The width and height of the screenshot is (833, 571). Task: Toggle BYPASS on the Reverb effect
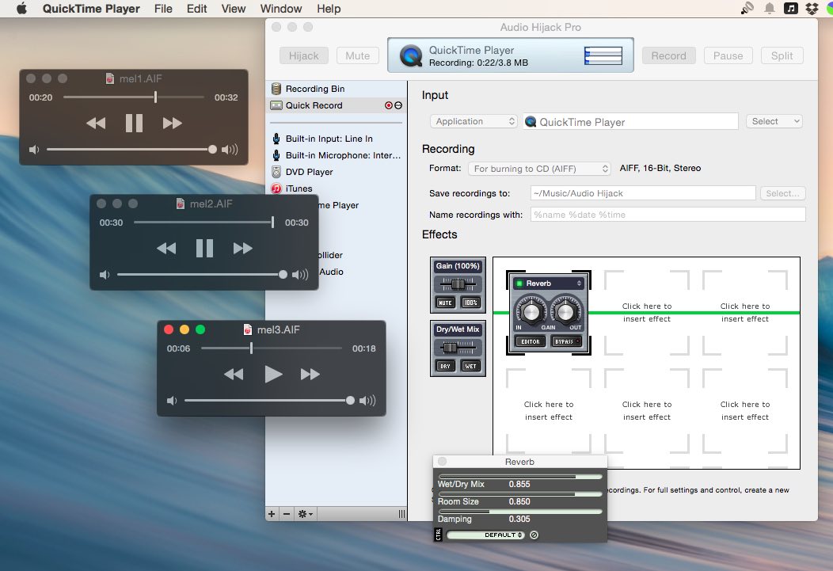point(566,341)
